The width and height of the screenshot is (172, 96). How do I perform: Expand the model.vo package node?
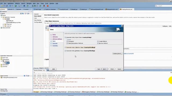pyautogui.click(x=3, y=26)
